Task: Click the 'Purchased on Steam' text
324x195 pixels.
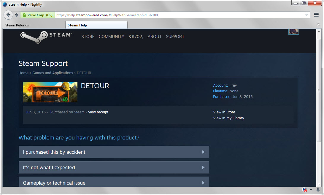Action: pos(67,112)
